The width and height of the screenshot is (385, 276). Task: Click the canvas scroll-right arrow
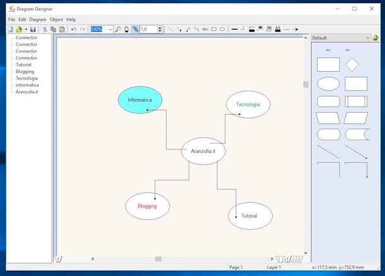[x=271, y=259]
